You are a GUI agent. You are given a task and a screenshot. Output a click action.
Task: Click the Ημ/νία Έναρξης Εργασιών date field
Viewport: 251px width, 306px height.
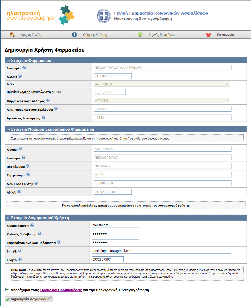tap(110, 92)
